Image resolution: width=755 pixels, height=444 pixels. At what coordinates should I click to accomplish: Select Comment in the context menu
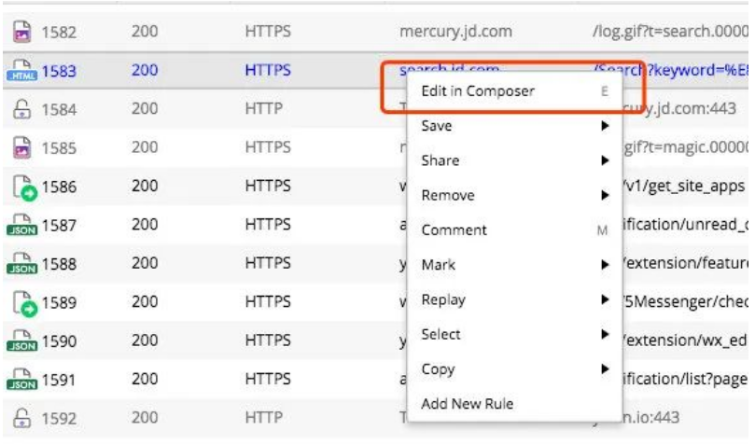coord(454,230)
